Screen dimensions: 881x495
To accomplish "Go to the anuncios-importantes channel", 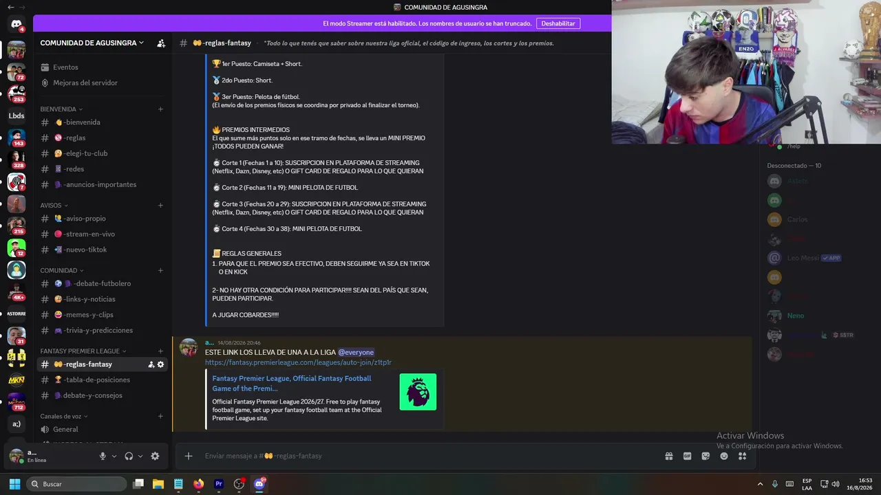I will tap(102, 185).
